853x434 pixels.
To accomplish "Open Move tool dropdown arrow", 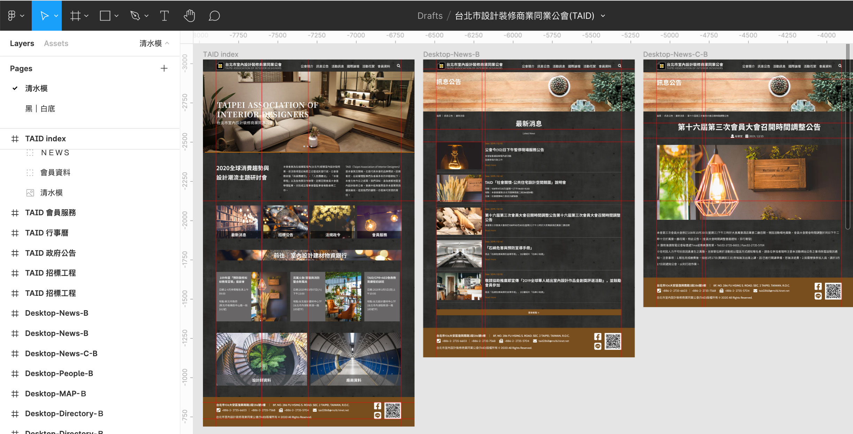I will 56,16.
